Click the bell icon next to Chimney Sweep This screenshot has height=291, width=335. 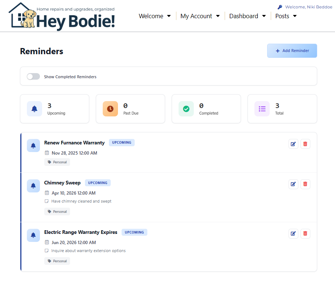[33, 186]
